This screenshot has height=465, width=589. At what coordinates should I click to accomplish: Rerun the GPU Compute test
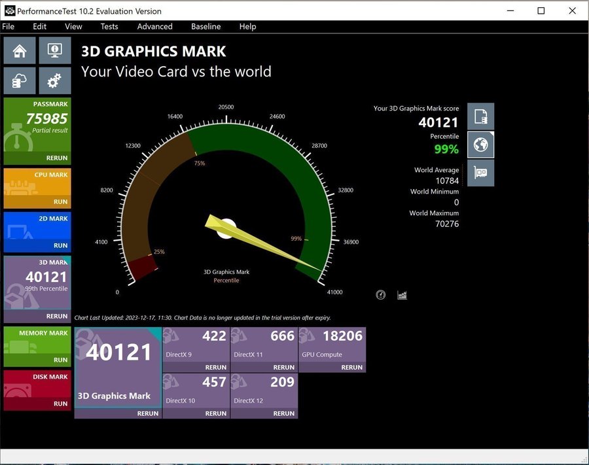coord(351,368)
